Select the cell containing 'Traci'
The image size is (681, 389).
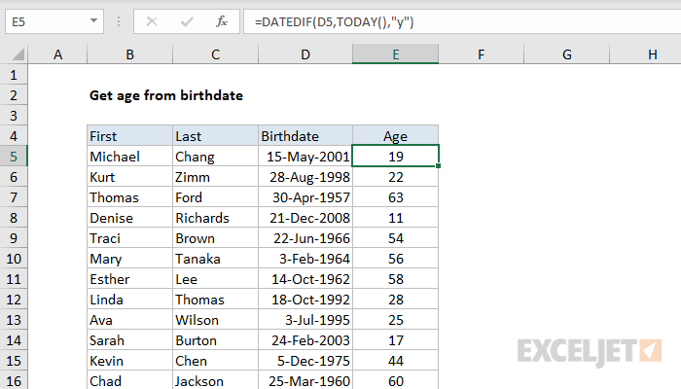[x=129, y=238]
